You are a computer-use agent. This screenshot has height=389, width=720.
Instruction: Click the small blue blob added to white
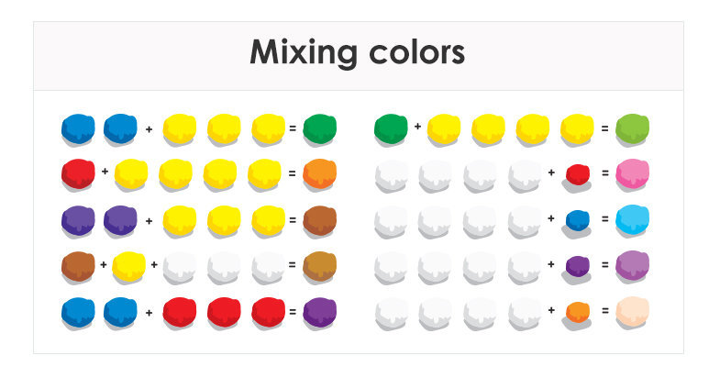[577, 220]
